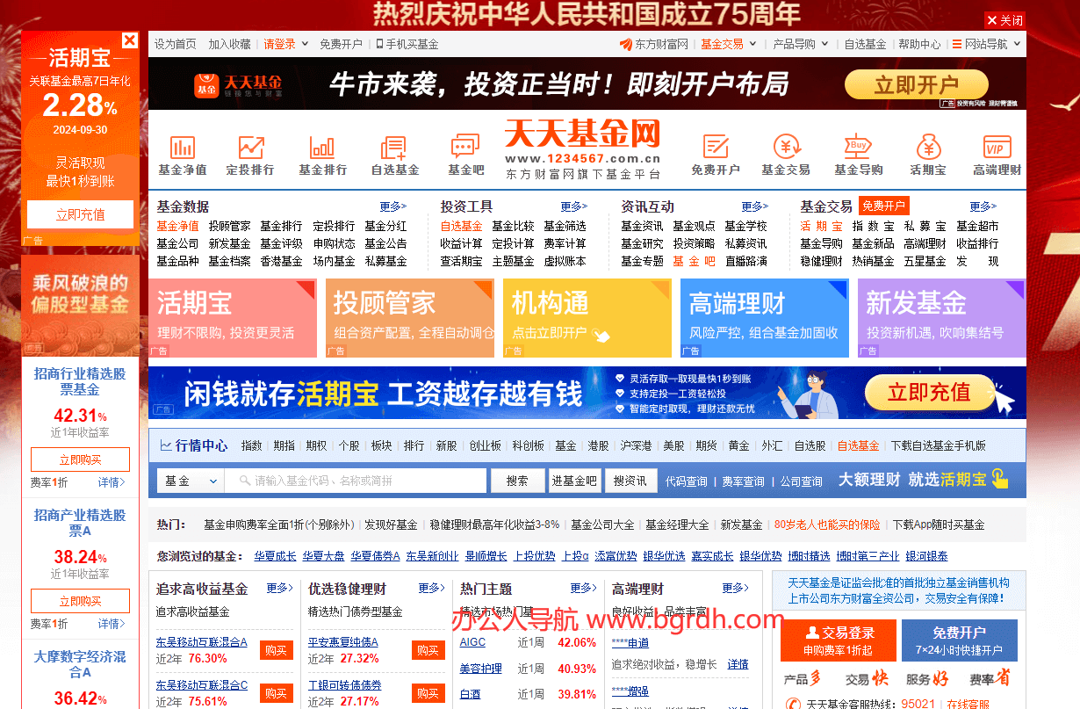
Task: Click the 基金净值 bar-chart icon
Action: pos(182,146)
